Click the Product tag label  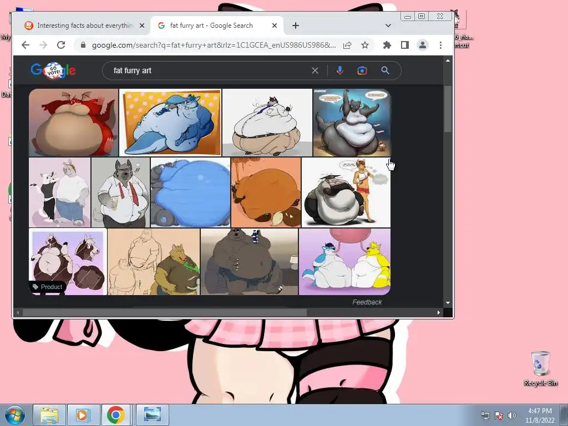pyautogui.click(x=48, y=287)
